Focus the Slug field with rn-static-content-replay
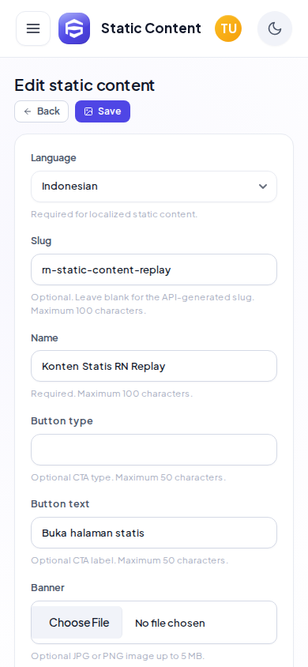Image resolution: width=308 pixels, height=667 pixels. pyautogui.click(x=154, y=269)
